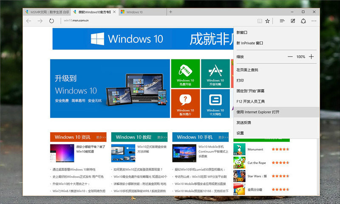Open 设置 from the menu
Viewport: 340px width, 204px height.
[x=277, y=133]
